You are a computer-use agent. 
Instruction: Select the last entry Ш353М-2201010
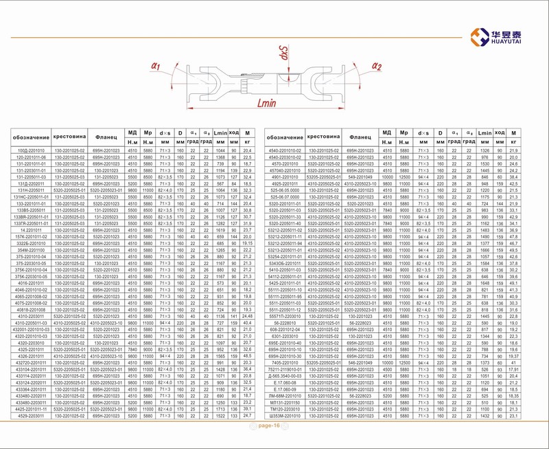pyautogui.click(x=285, y=416)
